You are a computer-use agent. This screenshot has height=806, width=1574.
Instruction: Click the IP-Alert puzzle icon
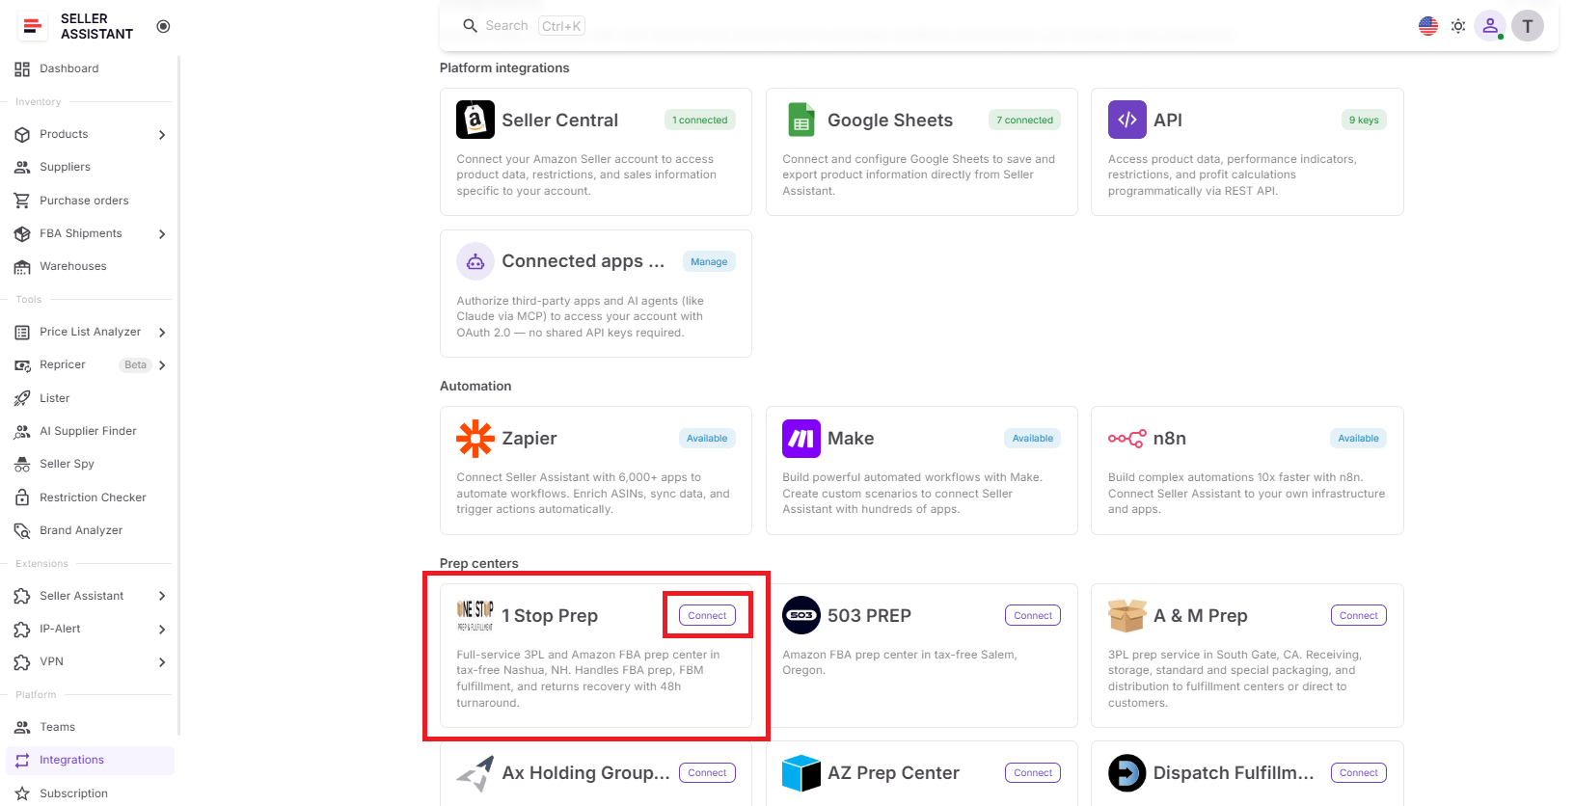click(22, 630)
